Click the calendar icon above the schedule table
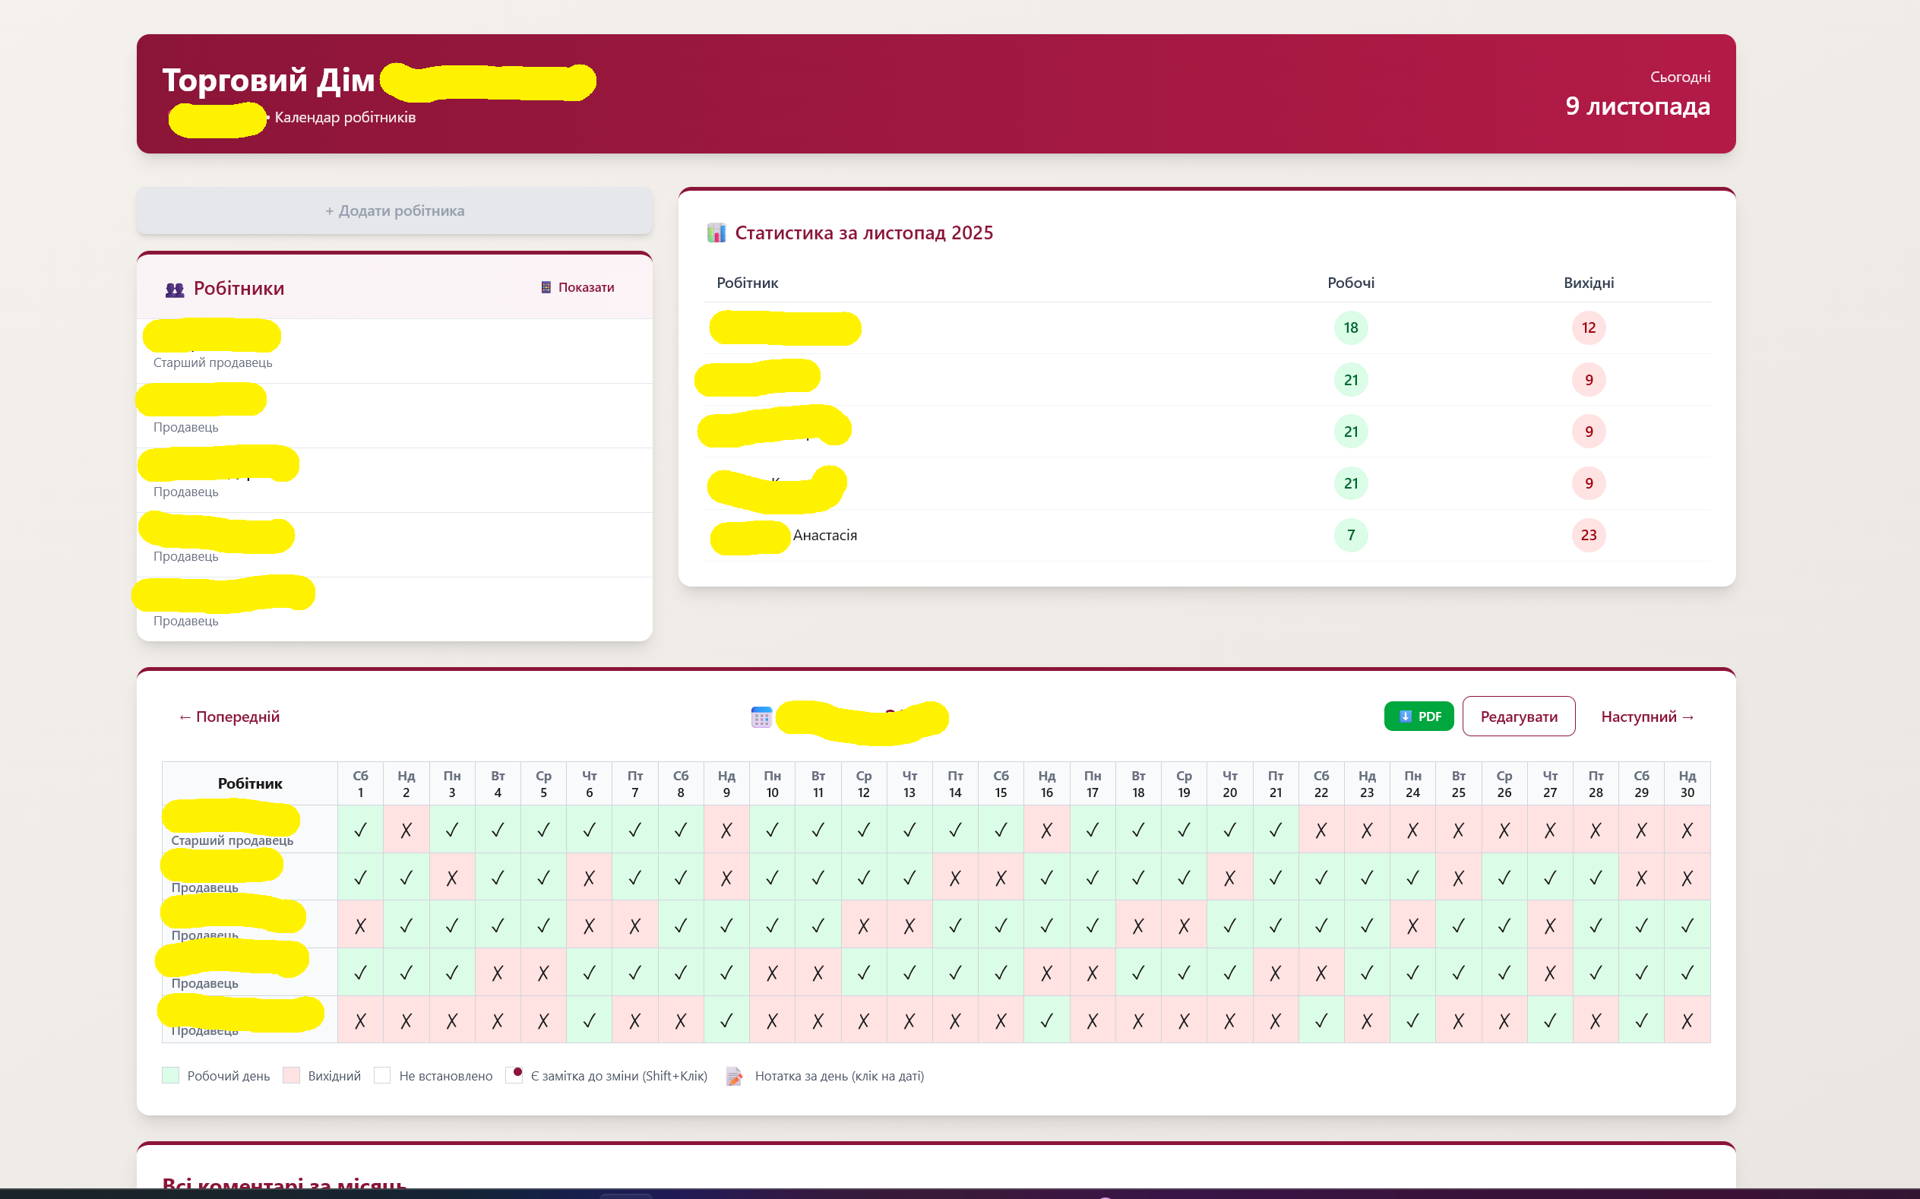The width and height of the screenshot is (1920, 1199). [761, 718]
